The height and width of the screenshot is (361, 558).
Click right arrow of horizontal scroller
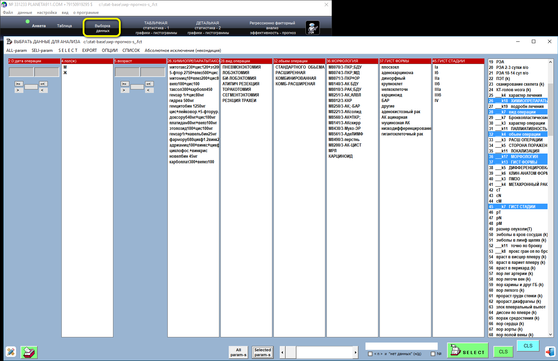tap(355, 352)
